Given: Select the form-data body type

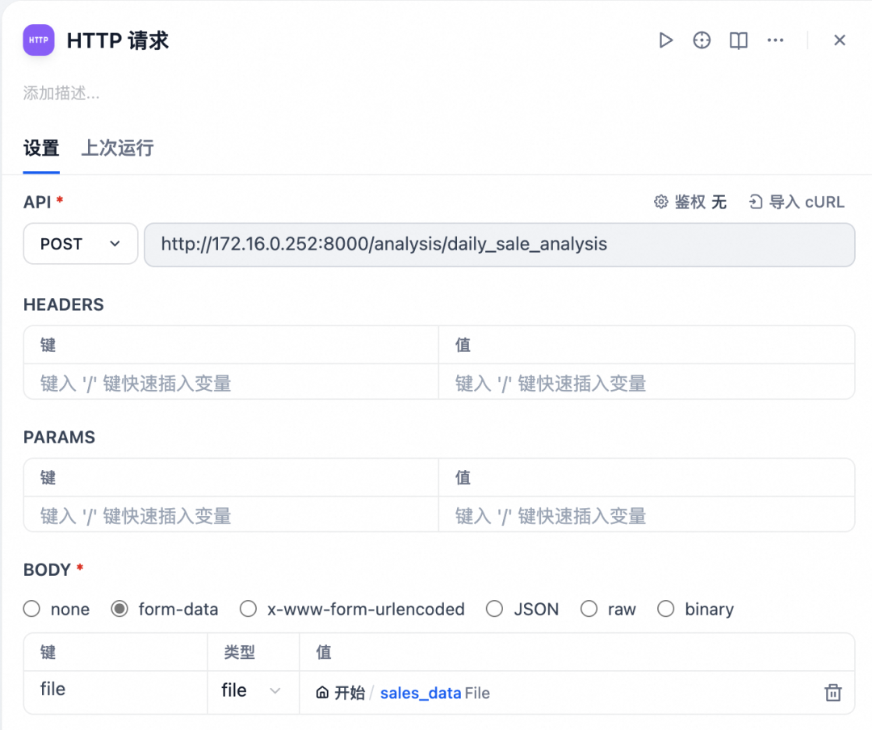Looking at the screenshot, I should pyautogui.click(x=119, y=609).
